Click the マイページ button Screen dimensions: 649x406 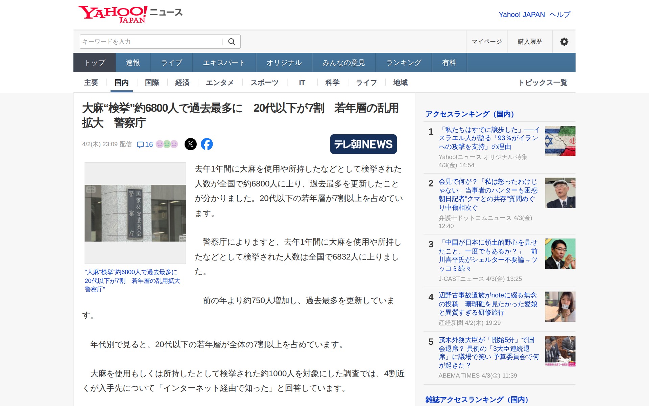486,42
